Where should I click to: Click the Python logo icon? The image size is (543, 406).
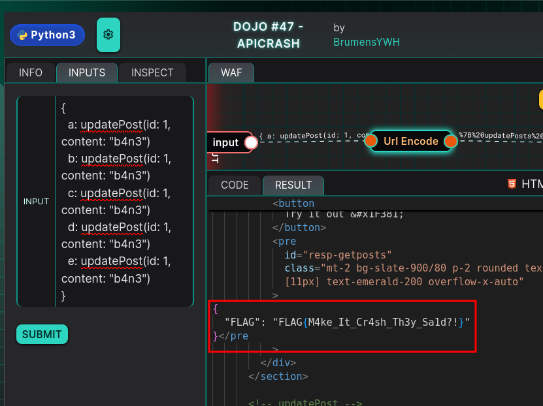click(x=23, y=35)
